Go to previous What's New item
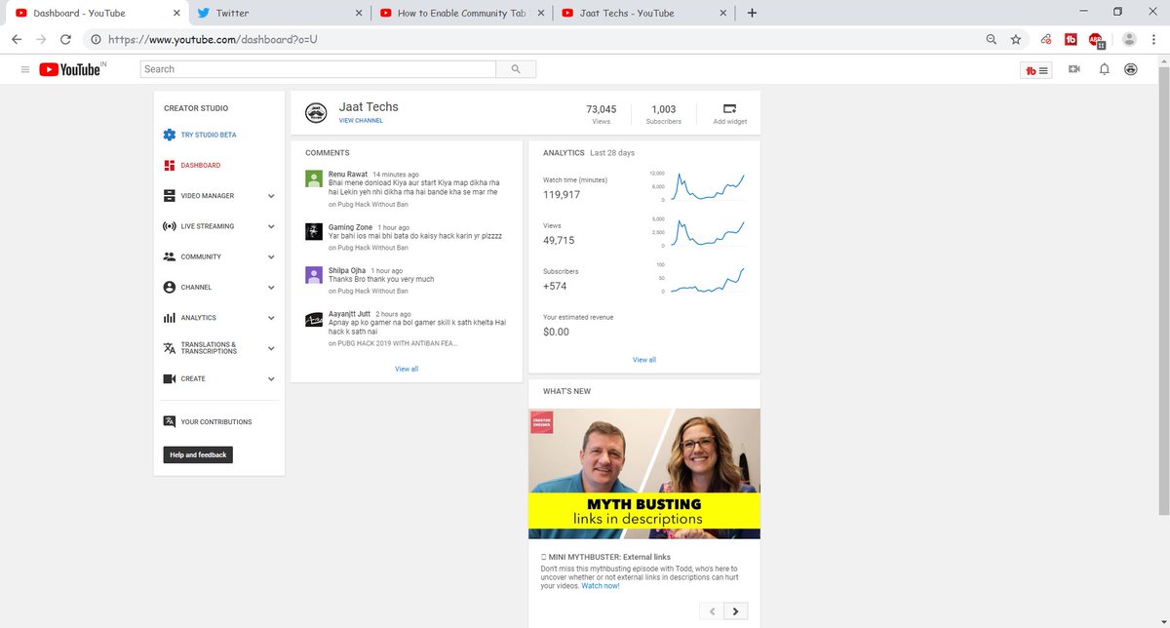Image resolution: width=1170 pixels, height=628 pixels. click(x=712, y=611)
